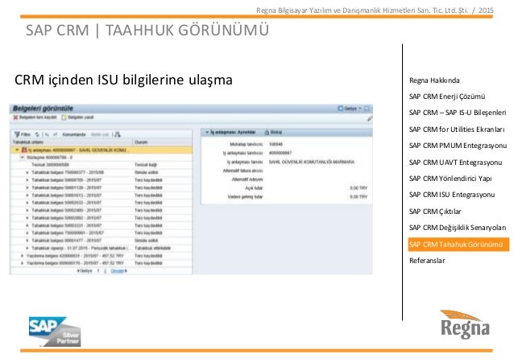This screenshot has height=362, width=514.
Task: Click the Komutlandır toolbar button
Action: 74,134
